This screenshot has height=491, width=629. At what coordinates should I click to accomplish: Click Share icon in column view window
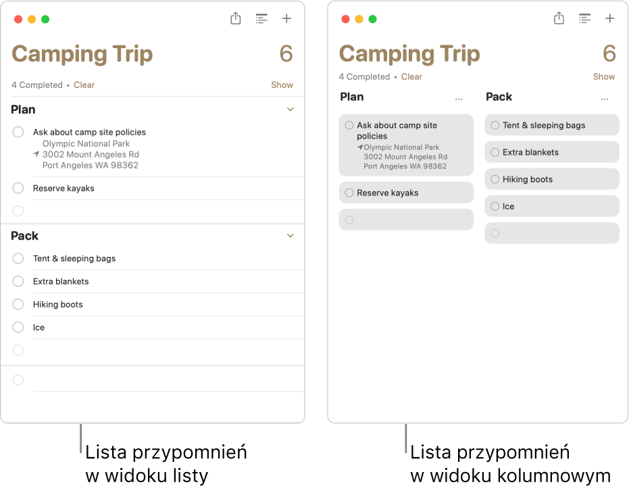pyautogui.click(x=559, y=19)
